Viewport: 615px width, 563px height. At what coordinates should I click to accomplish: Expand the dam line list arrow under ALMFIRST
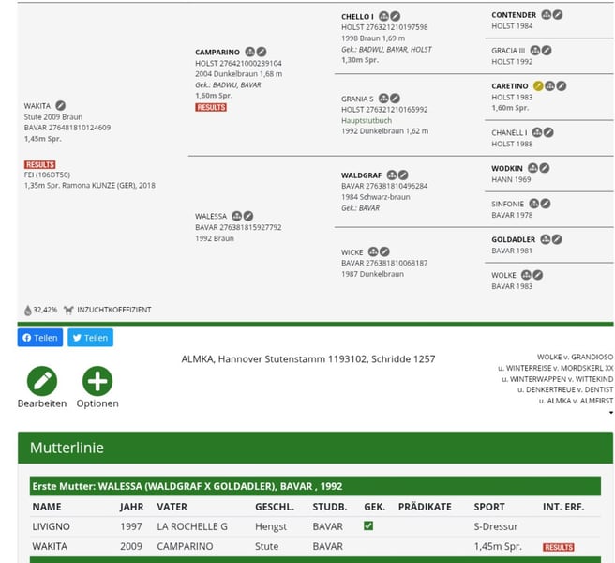click(610, 413)
